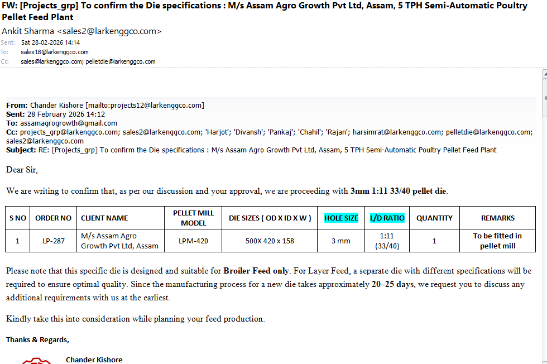Click the highlighted HOLE SIZE column header
The width and height of the screenshot is (547, 364).
[341, 218]
